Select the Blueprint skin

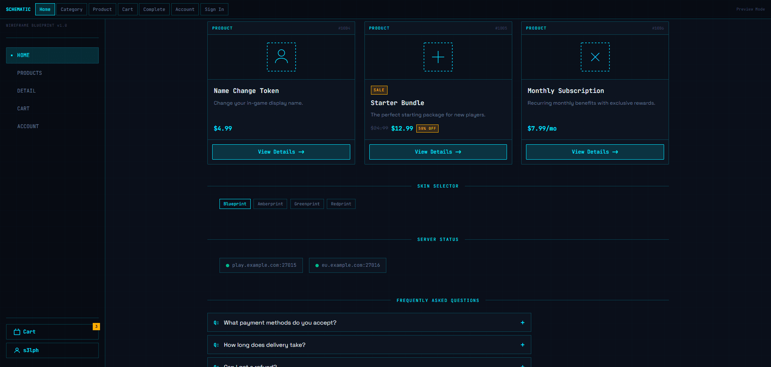tap(235, 204)
